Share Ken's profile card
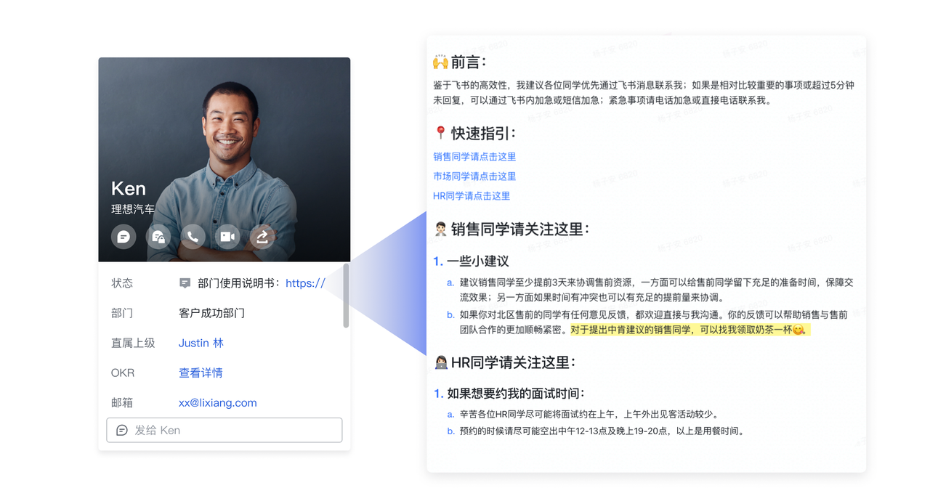 262,237
